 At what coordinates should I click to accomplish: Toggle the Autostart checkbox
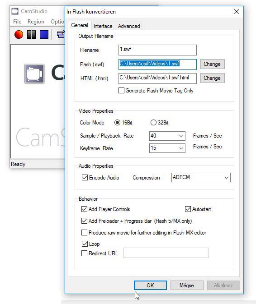(188, 209)
